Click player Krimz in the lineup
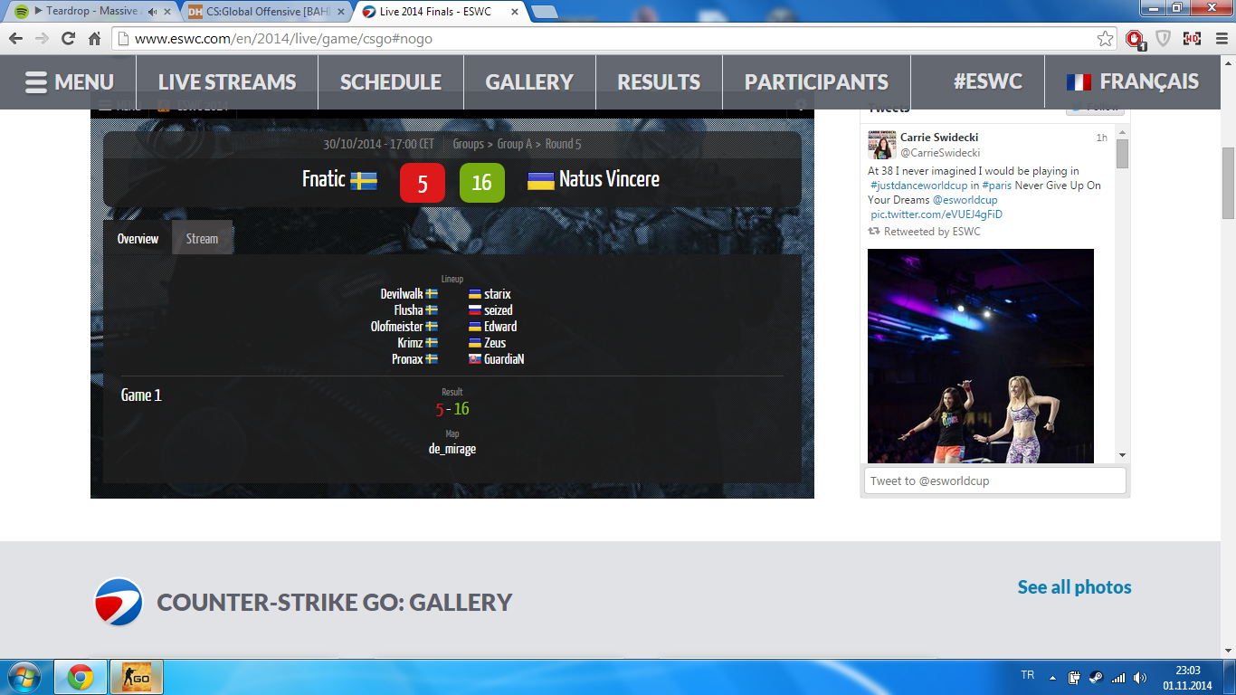The image size is (1236, 695). 410,343
